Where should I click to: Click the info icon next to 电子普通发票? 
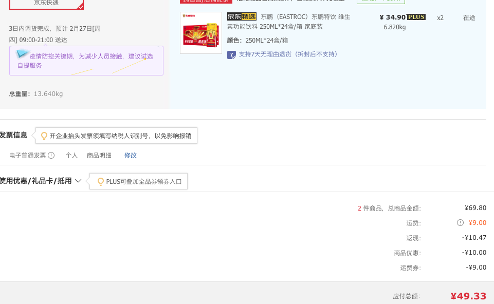click(x=51, y=155)
